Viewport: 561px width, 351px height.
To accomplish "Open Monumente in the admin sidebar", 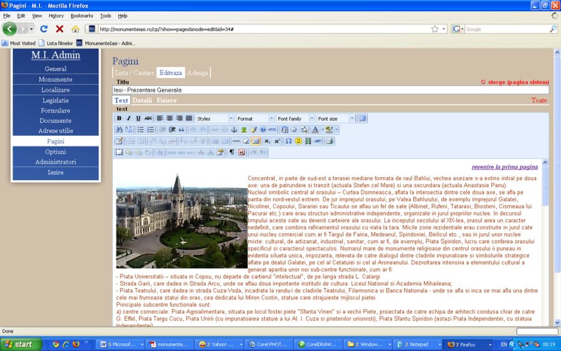I will click(x=55, y=80).
